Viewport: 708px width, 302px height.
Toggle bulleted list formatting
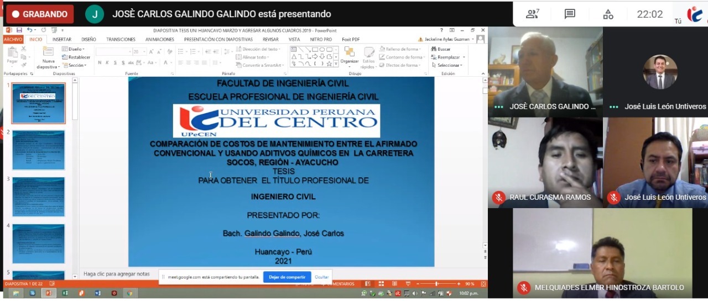click(181, 52)
